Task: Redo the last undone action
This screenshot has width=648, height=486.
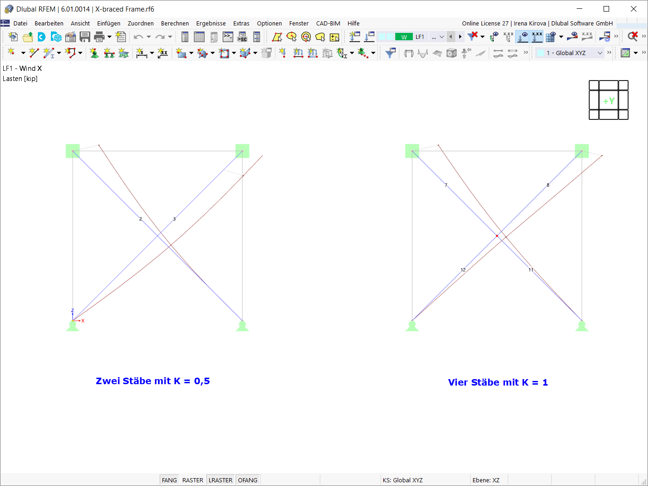Action: click(x=160, y=37)
